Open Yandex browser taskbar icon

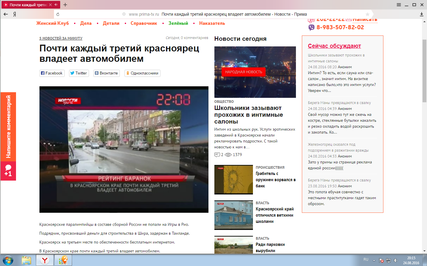[x=45, y=260]
